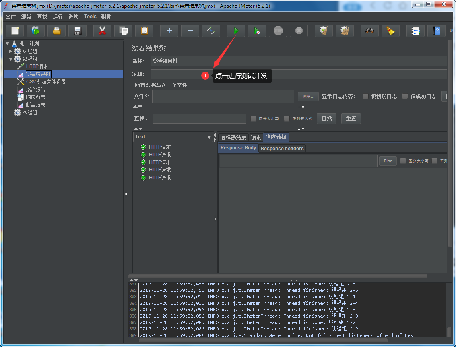Viewport: 456px width, 347px height.
Task: Start the test with green play icon
Action: (236, 31)
